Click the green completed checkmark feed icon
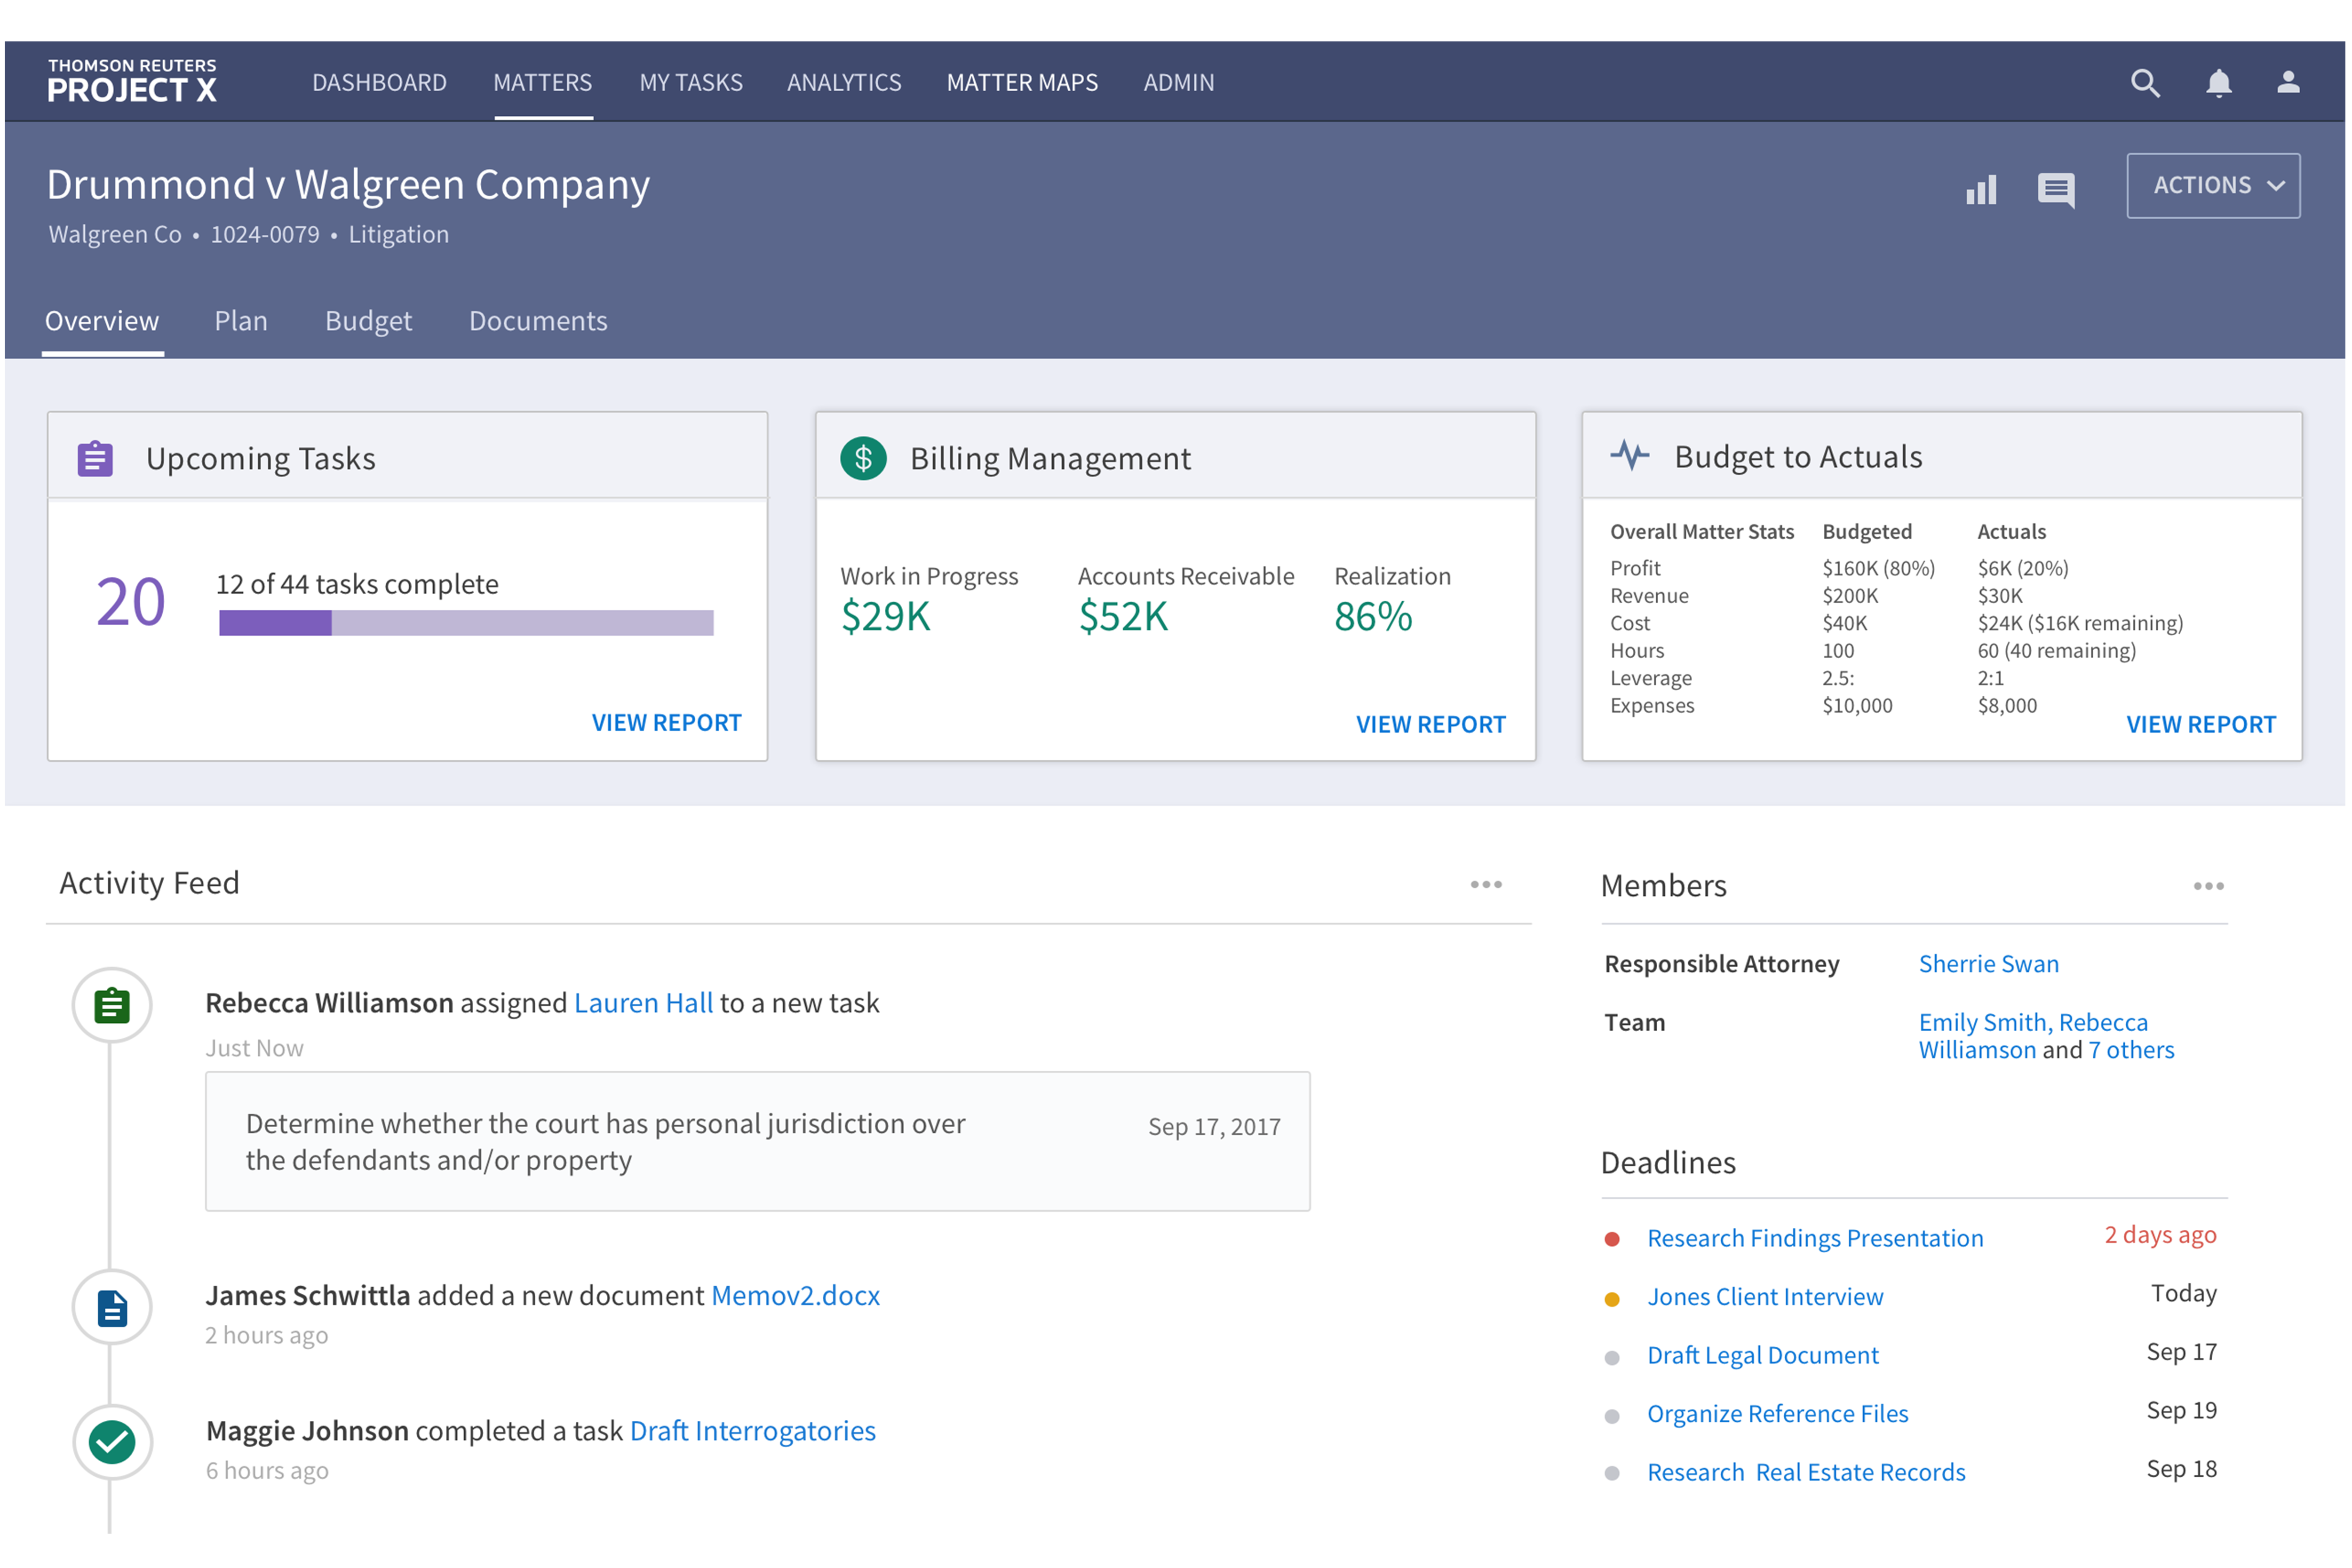Image resolution: width=2352 pixels, height=1568 pixels. click(112, 1442)
